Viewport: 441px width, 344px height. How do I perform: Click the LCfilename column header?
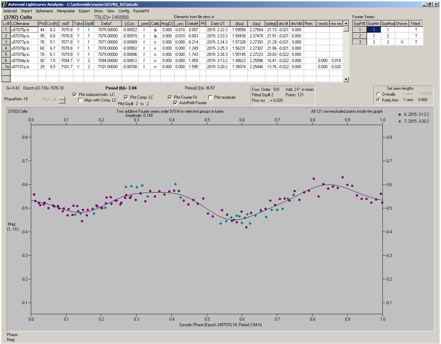(x=24, y=24)
